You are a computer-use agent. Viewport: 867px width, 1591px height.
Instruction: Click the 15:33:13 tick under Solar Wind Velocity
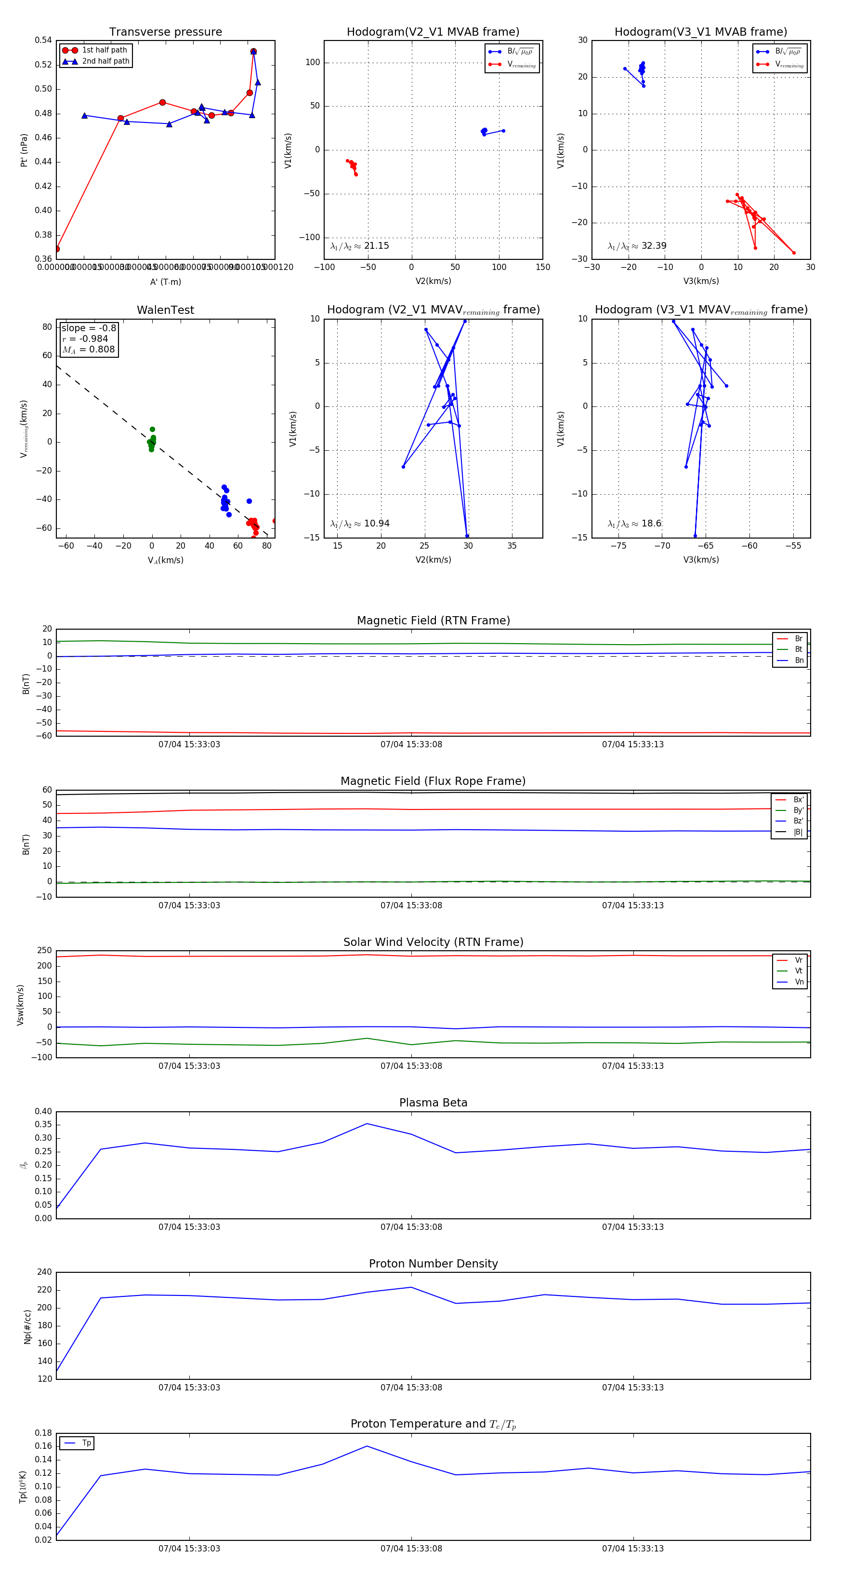point(632,1065)
